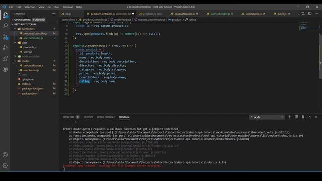Switch to the index.js editor tab

pos(283,14)
